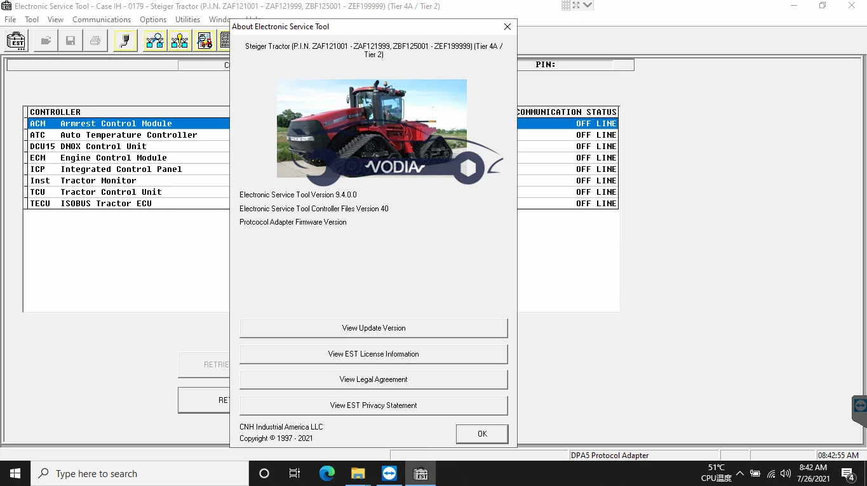Click the magnifier-over-controllers toolbar icon
867x486 pixels.
[x=155, y=41]
